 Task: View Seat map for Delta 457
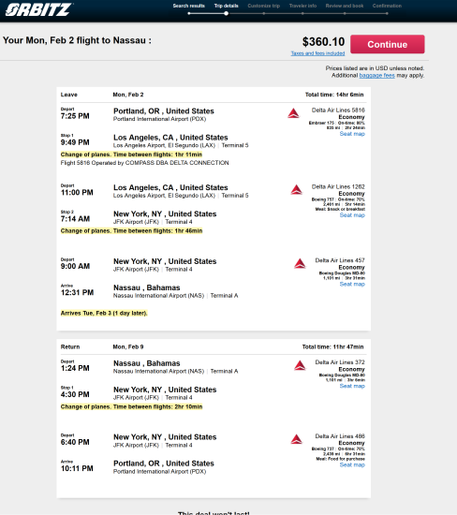[352, 284]
